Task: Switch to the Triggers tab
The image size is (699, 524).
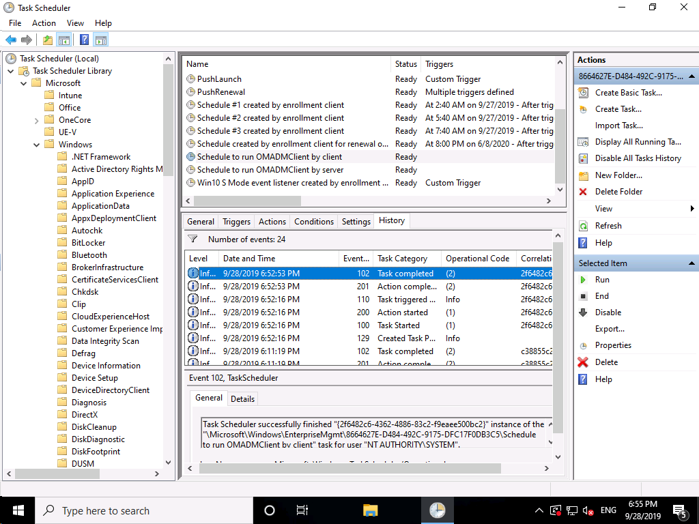Action: pos(236,222)
